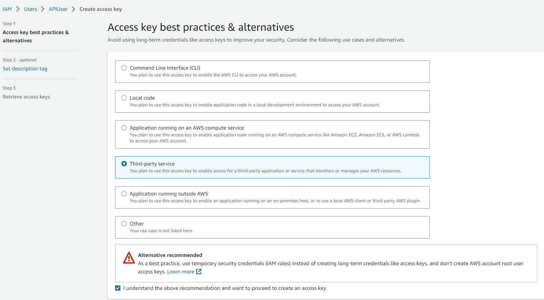The height and width of the screenshot is (300, 544).
Task: Click the Set description tag step link
Action: (x=25, y=69)
